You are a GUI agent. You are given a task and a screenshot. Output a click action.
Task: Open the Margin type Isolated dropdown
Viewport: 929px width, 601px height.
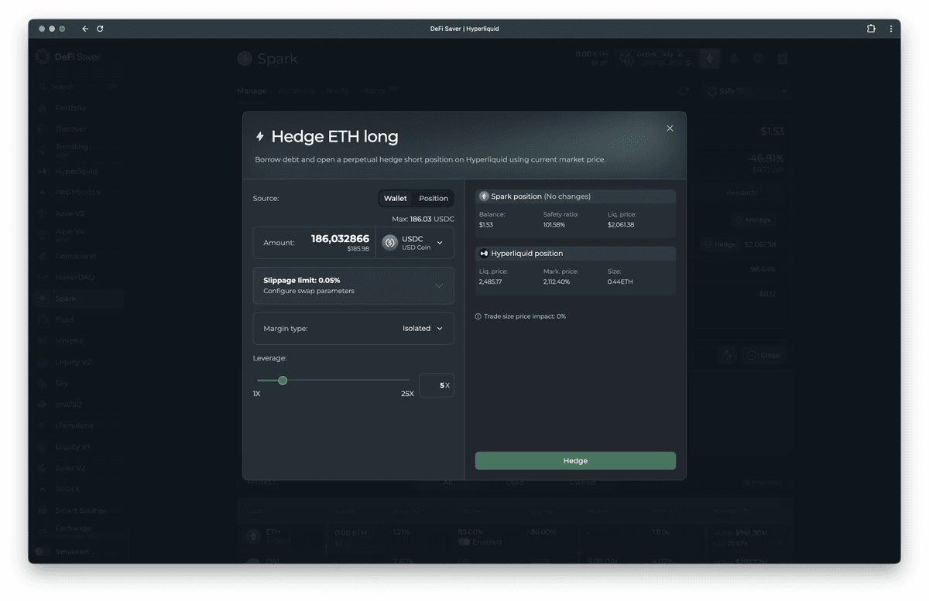354,329
